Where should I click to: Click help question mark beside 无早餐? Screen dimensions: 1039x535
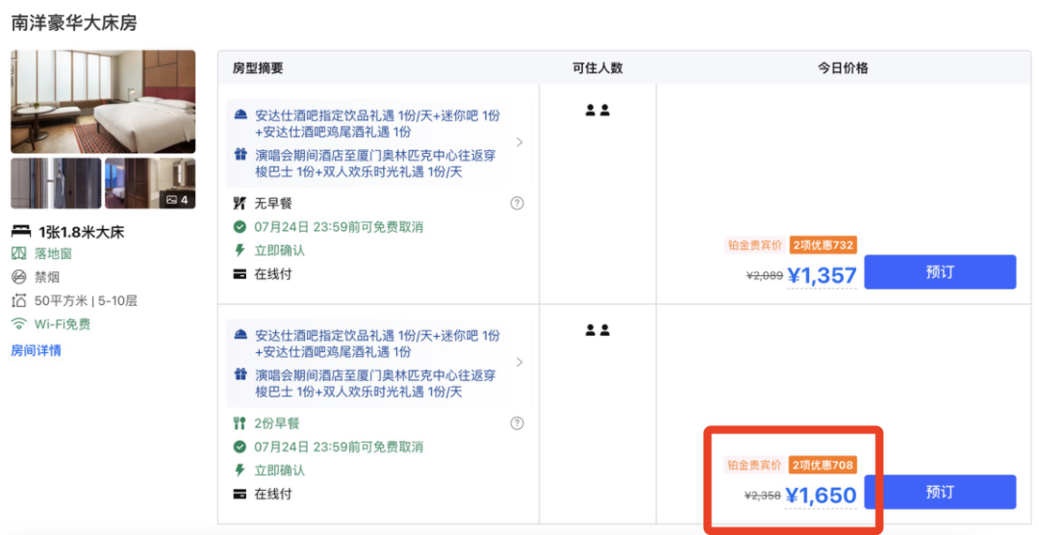(x=517, y=204)
